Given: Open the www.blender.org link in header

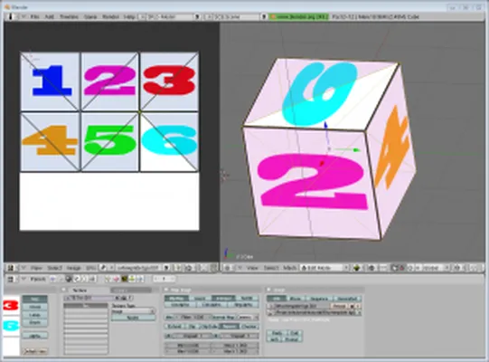Looking at the screenshot, I should [x=299, y=16].
